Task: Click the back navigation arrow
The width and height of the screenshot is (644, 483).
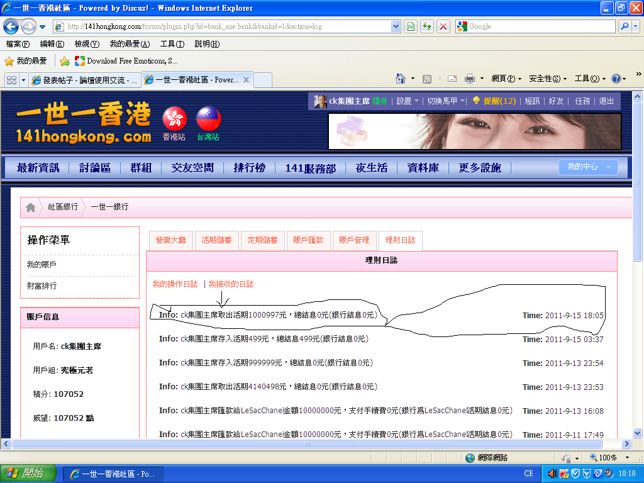Action: point(11,26)
